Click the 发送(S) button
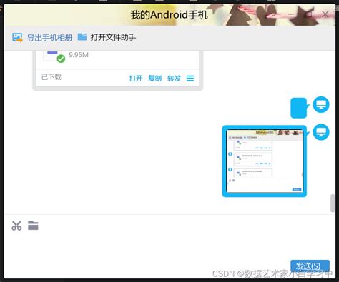 point(310,266)
